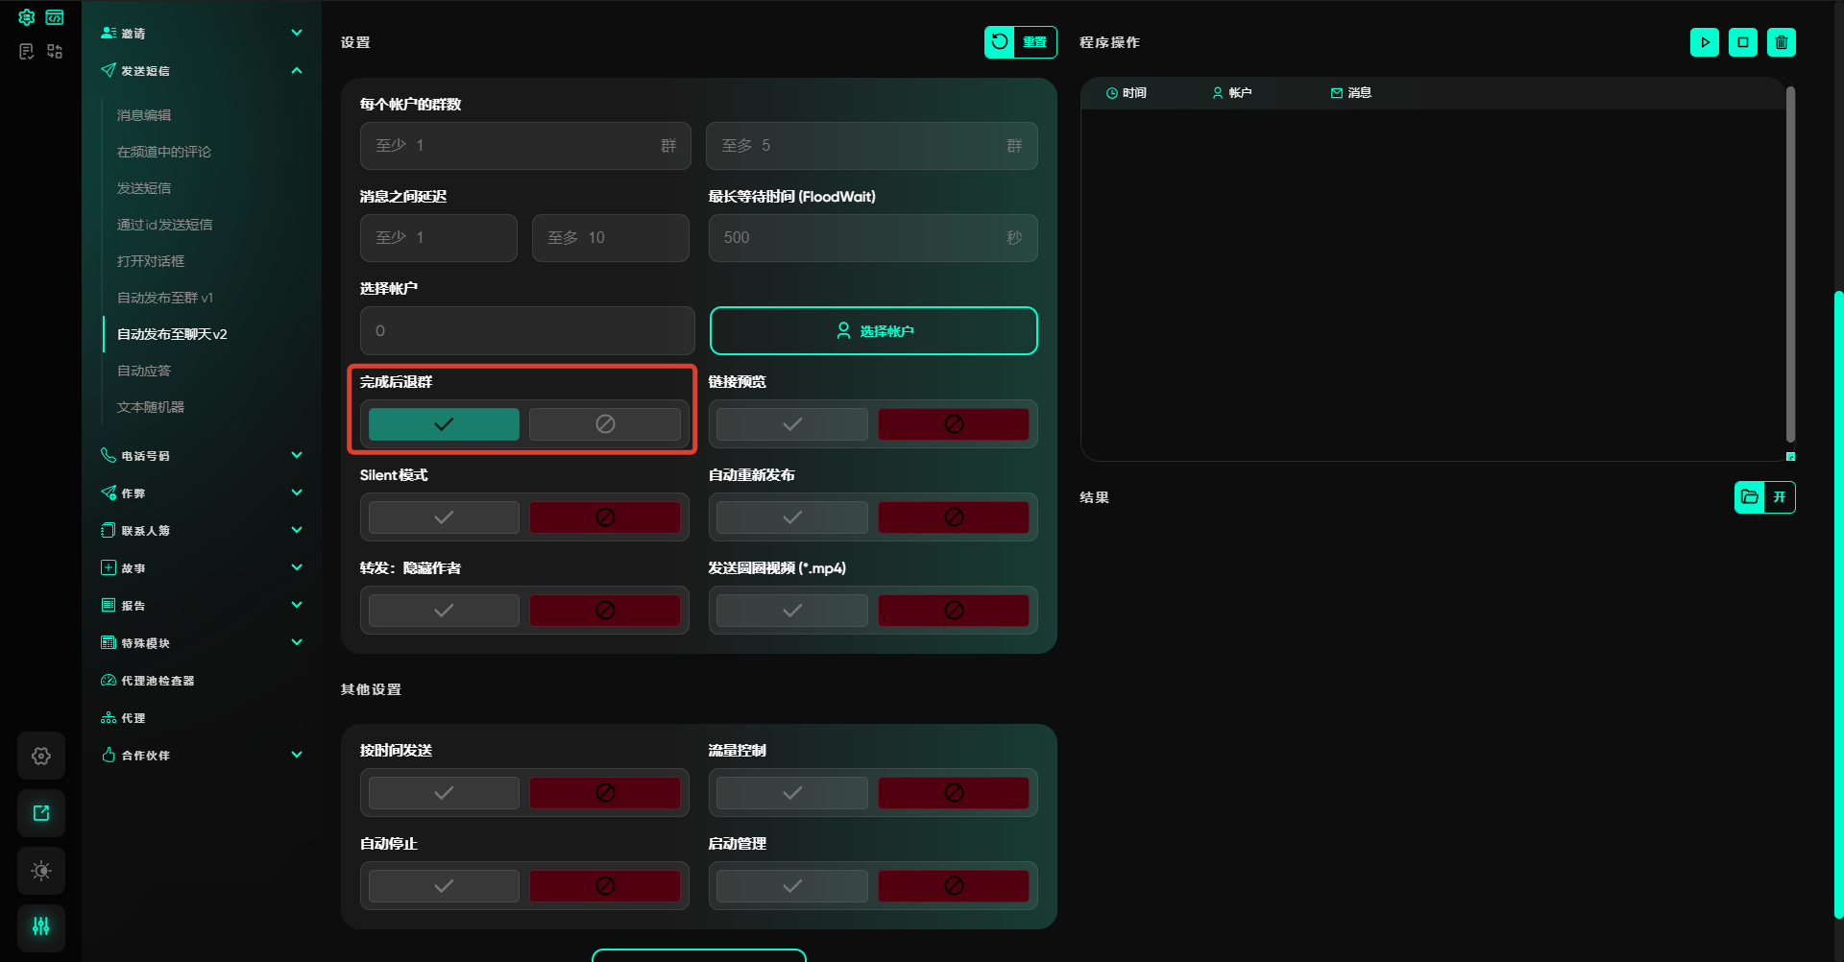Click the sun/moon theme switch icon

point(41,871)
